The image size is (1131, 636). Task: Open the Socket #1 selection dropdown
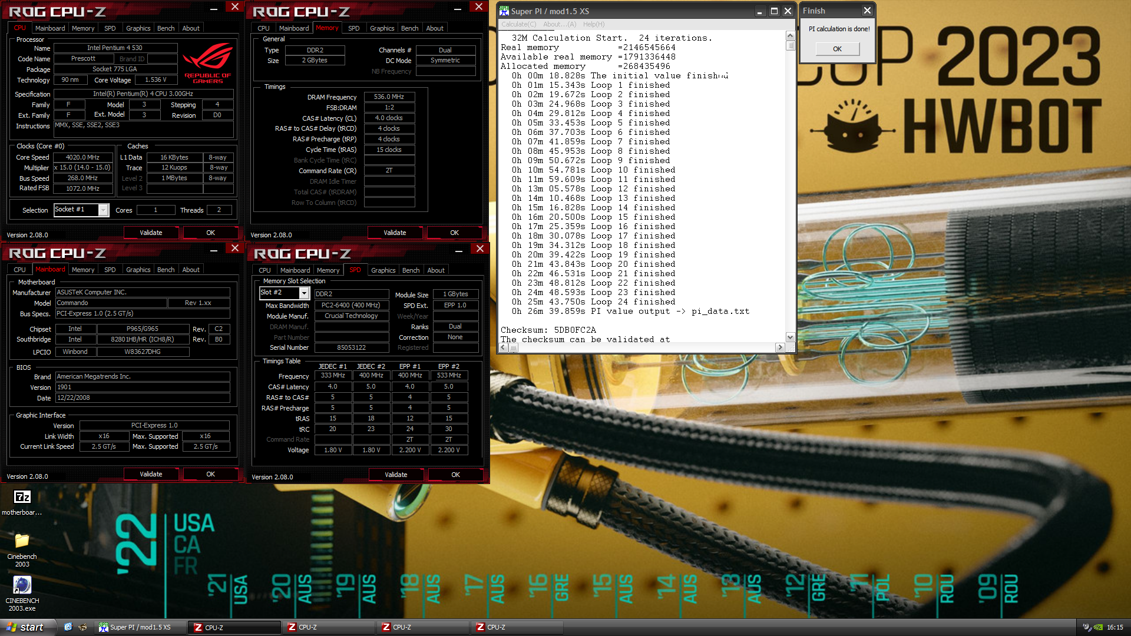tap(104, 210)
